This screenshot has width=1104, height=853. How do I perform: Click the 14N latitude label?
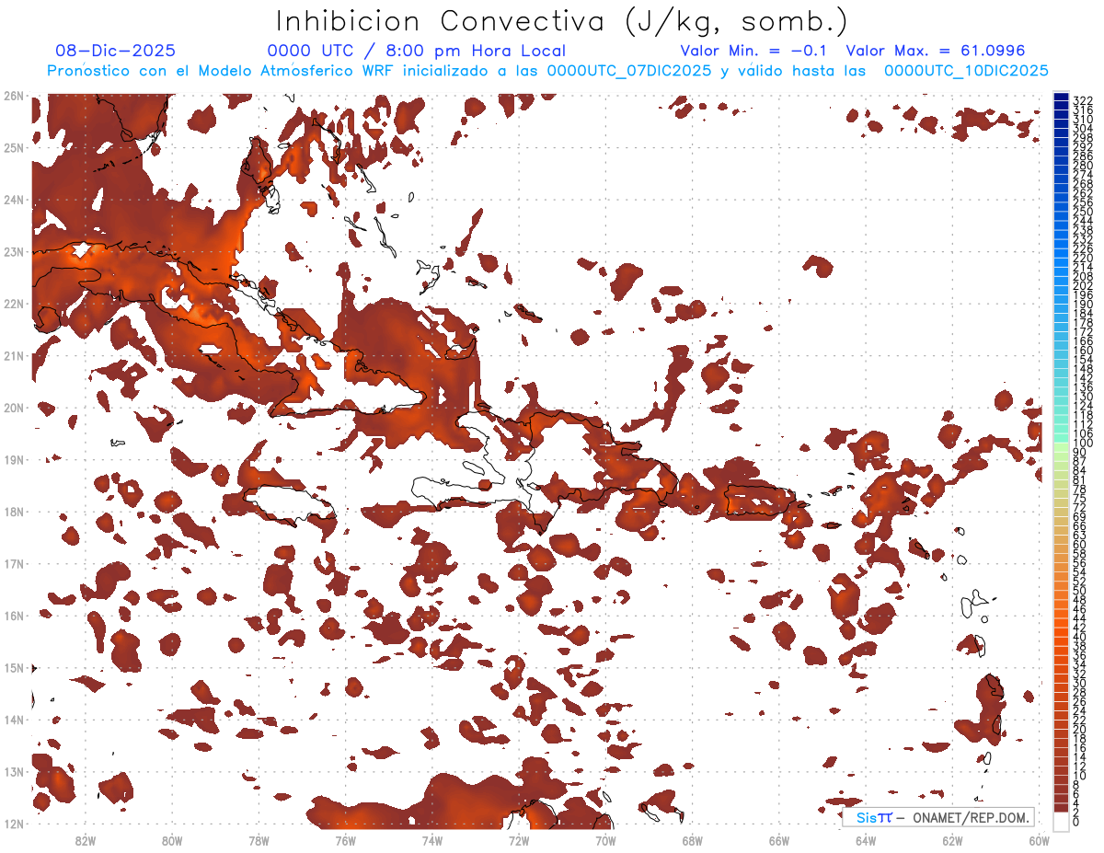coord(14,720)
